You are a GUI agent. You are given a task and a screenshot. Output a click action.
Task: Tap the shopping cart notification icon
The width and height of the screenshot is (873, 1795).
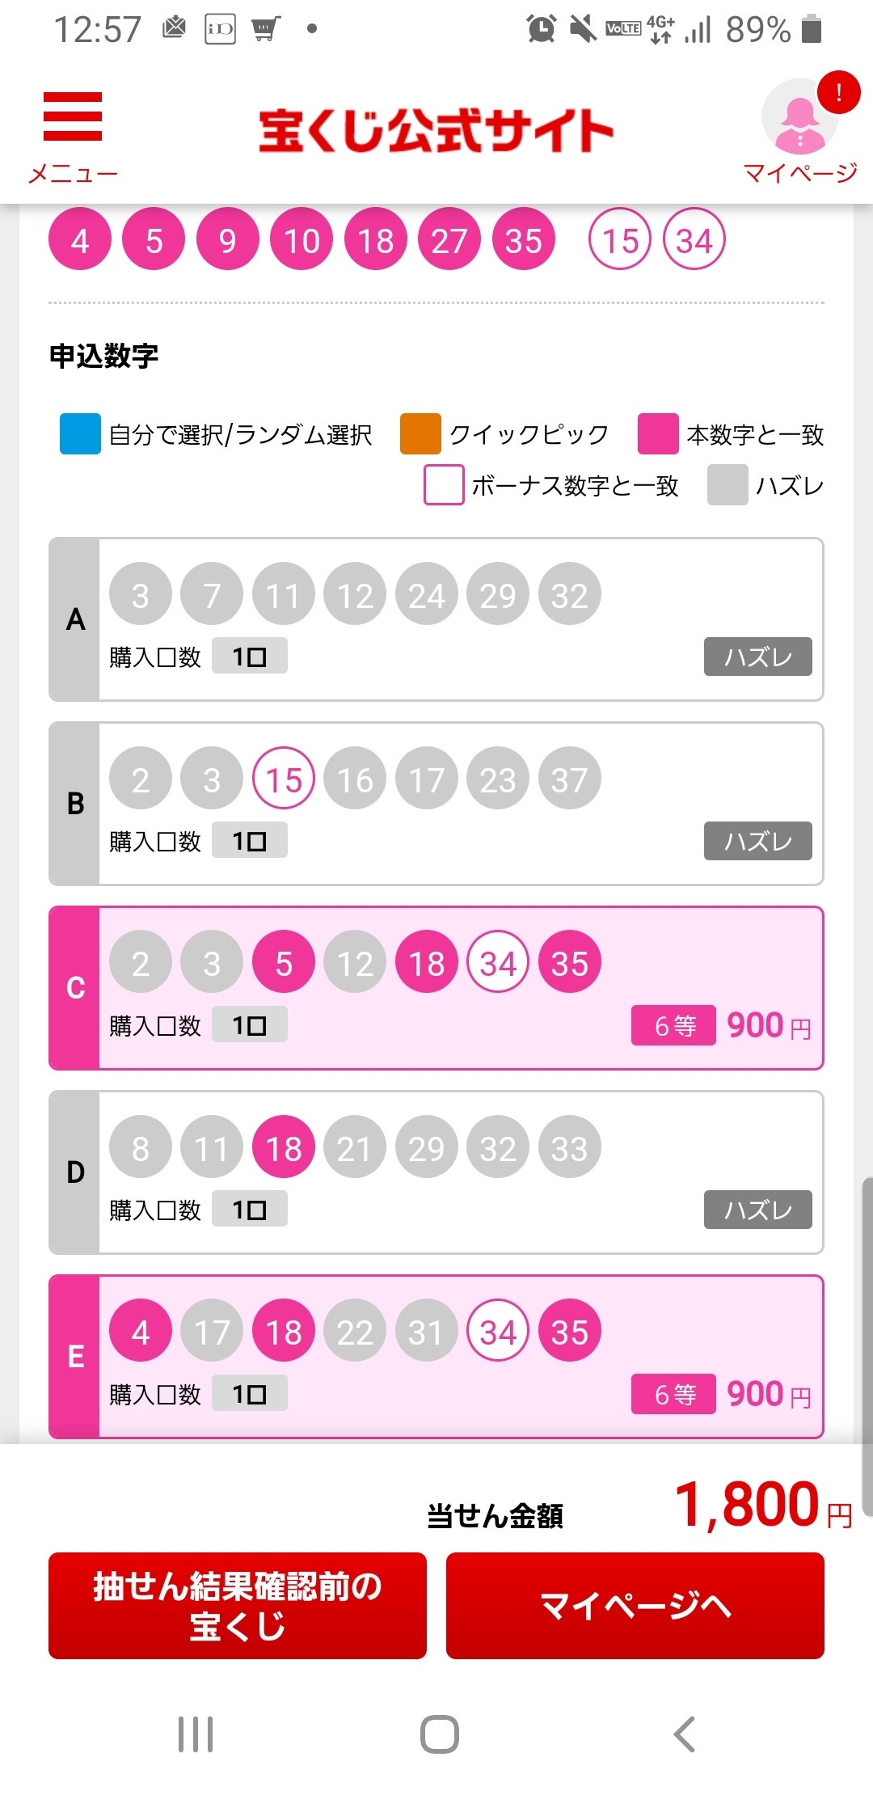[266, 29]
